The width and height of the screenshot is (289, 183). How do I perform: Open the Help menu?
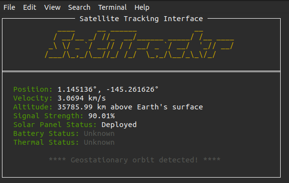(142, 7)
